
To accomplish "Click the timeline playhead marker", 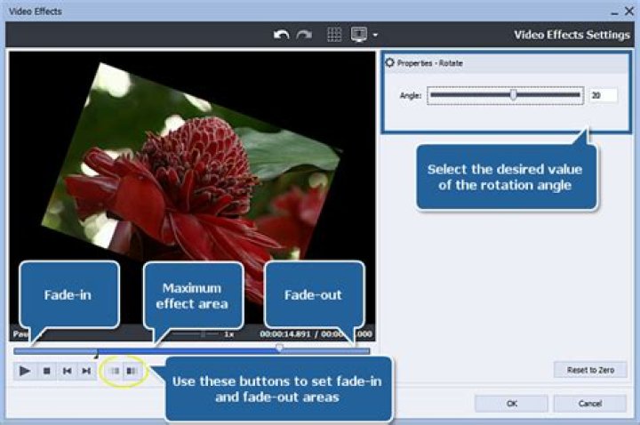I will click(279, 348).
